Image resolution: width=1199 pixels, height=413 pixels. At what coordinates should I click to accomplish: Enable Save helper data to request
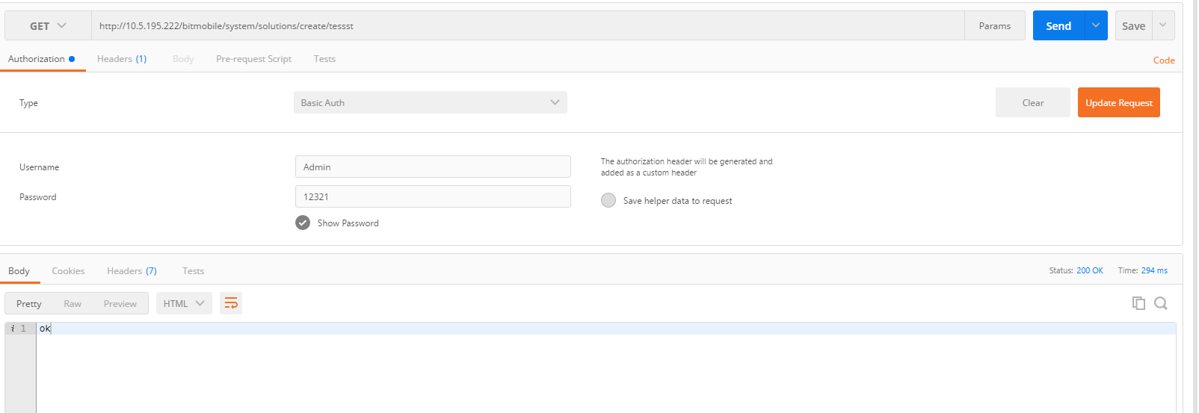pyautogui.click(x=608, y=200)
